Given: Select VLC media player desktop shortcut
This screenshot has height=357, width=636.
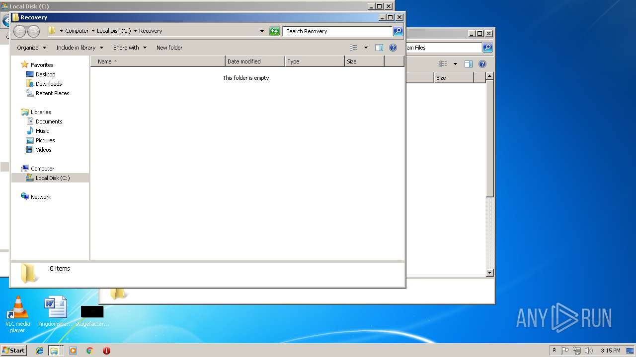Looking at the screenshot, I should pos(17,314).
